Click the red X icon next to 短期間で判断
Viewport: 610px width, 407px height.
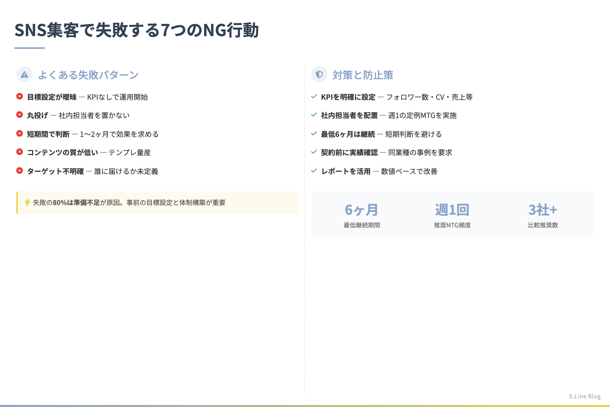(20, 133)
